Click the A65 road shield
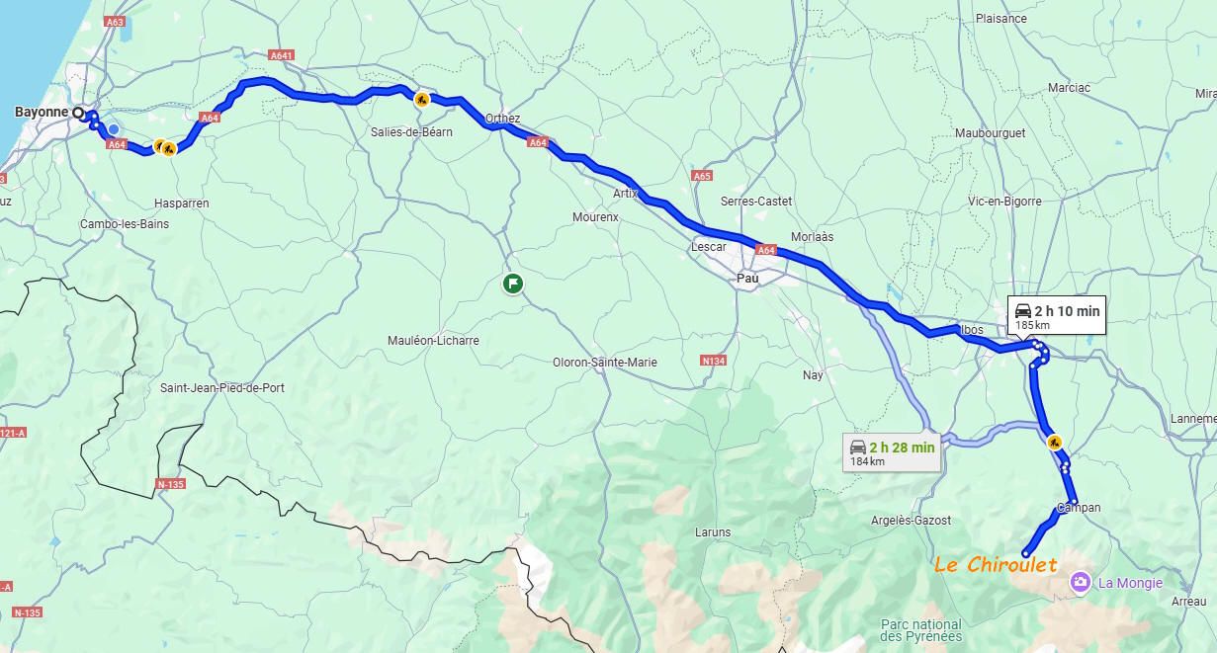 click(702, 176)
